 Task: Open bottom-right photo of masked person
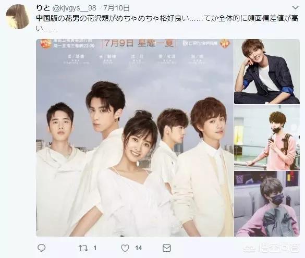(267, 204)
